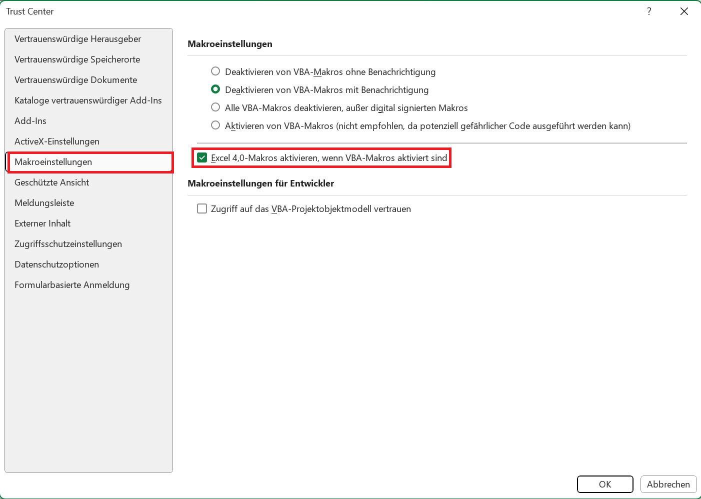Close the Trust Center dialog

(684, 11)
